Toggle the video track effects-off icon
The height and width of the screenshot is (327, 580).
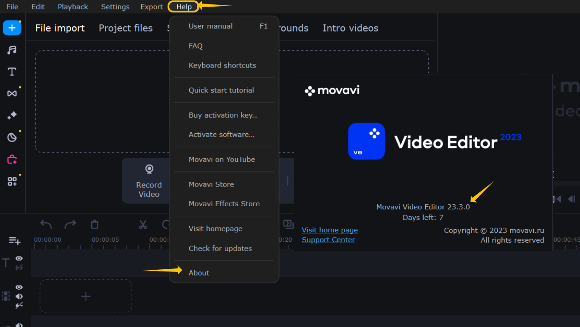pyautogui.click(x=19, y=306)
